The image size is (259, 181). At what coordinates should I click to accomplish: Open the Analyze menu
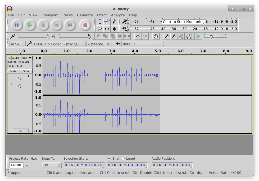point(118,15)
